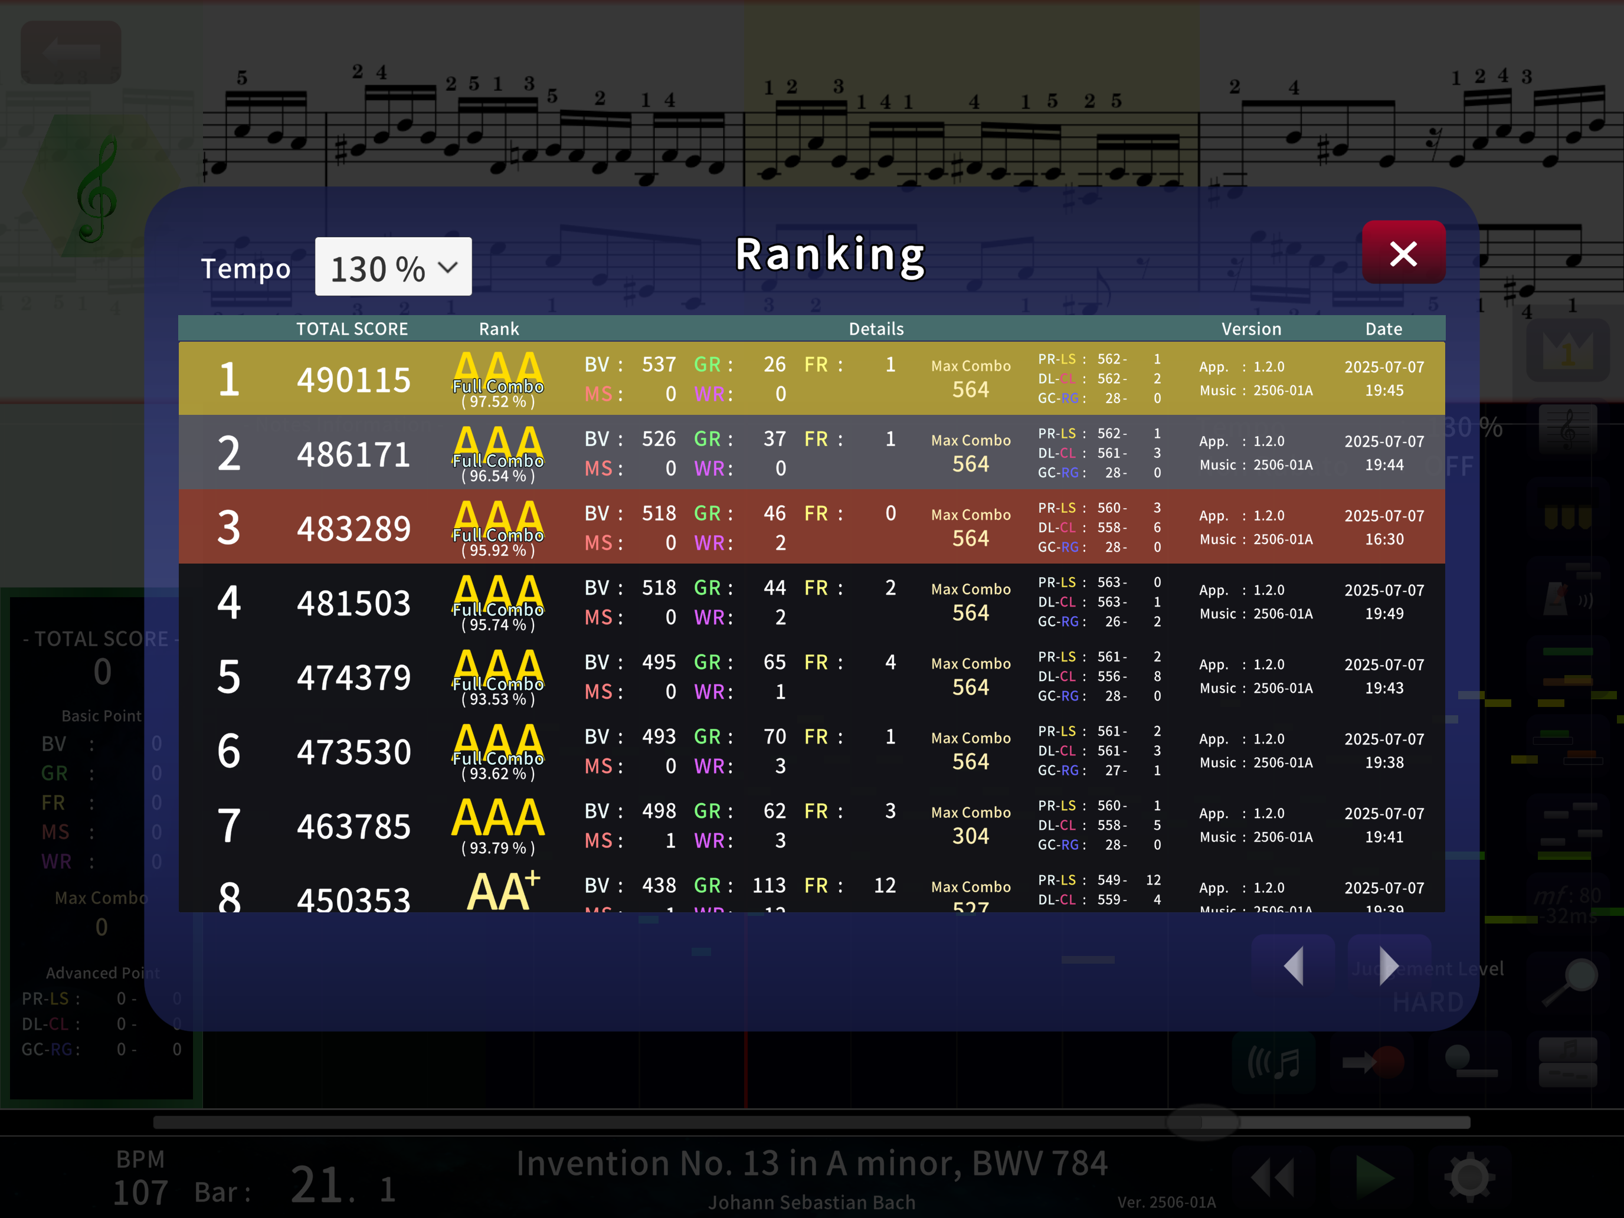1624x1218 pixels.
Task: Click the 2025-07-07 16:30 date cell
Action: pos(1384,527)
